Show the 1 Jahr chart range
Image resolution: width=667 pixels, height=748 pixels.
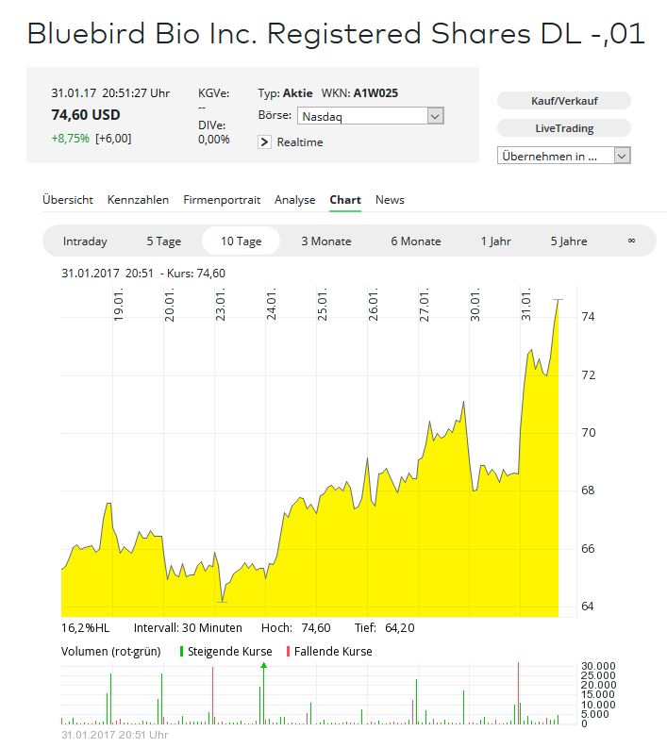coord(495,241)
